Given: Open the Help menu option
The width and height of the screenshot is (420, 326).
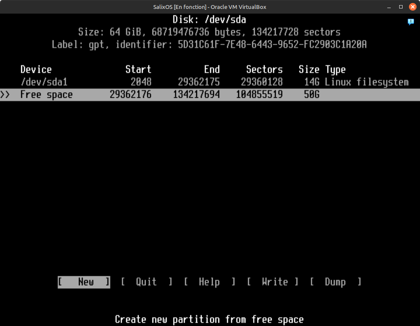Looking at the screenshot, I should 209,282.
